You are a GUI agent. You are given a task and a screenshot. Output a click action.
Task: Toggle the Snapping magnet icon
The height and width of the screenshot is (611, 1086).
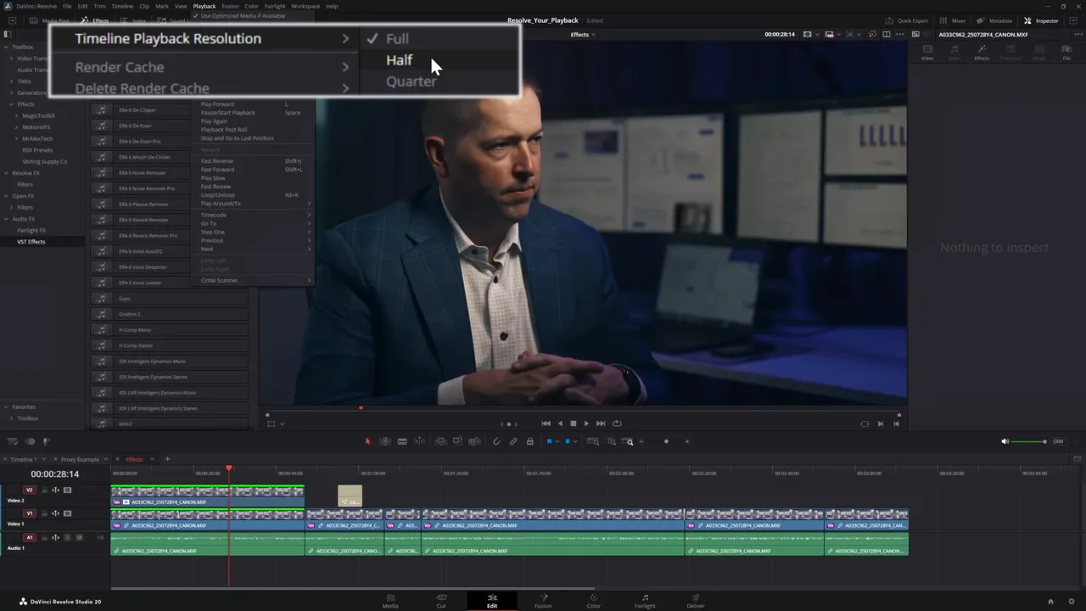496,441
